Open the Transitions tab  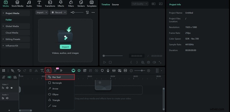click(x=50, y=4)
